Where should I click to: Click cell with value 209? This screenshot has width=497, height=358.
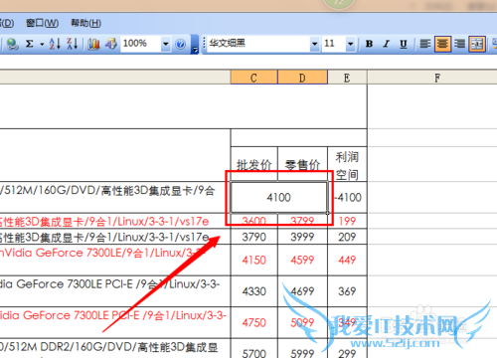347,237
